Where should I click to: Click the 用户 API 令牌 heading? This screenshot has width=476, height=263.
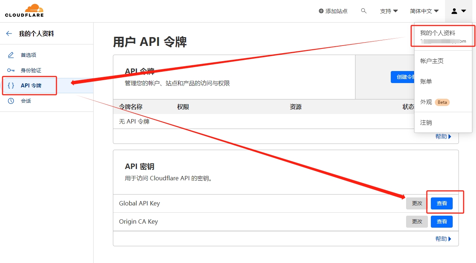(150, 42)
